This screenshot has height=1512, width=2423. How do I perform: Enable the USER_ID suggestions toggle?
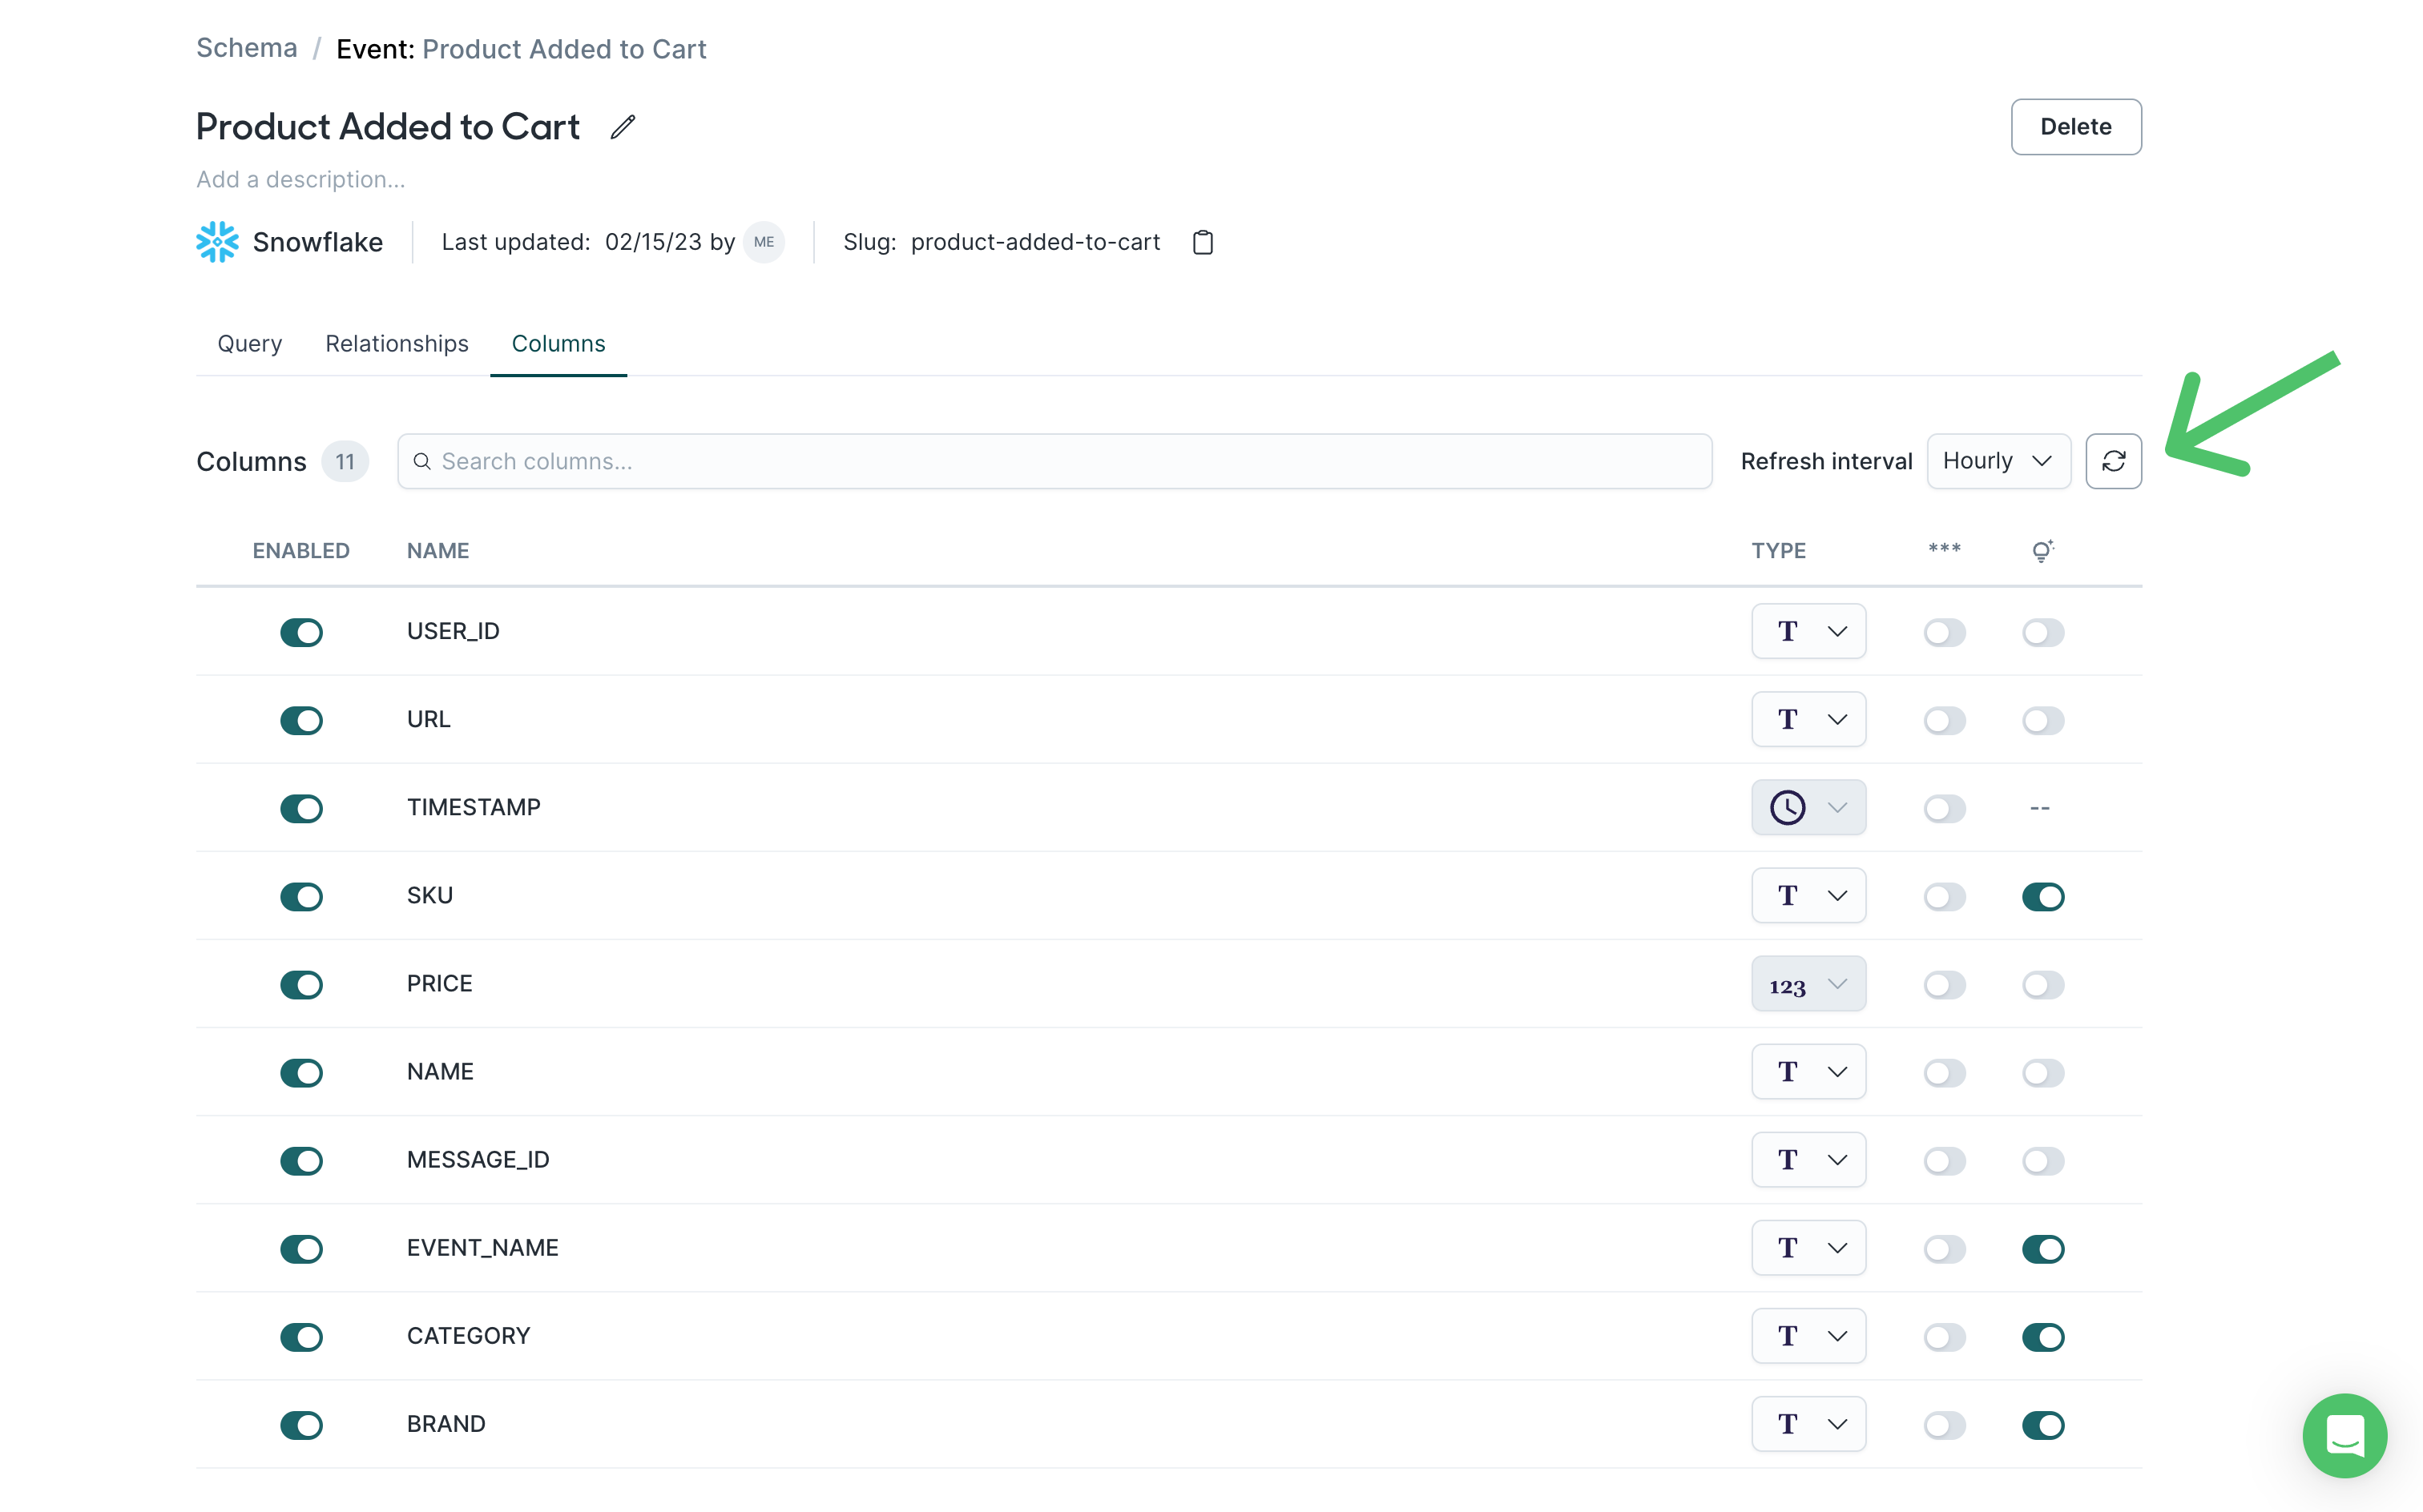[2043, 632]
